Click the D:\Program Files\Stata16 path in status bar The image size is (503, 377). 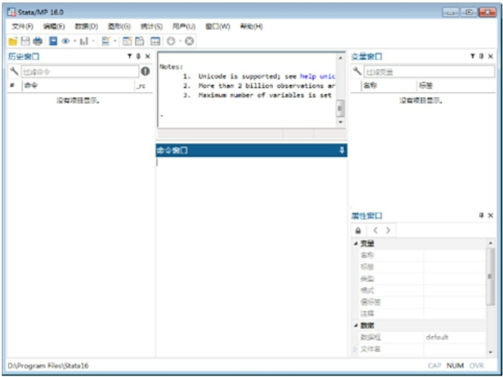point(48,365)
